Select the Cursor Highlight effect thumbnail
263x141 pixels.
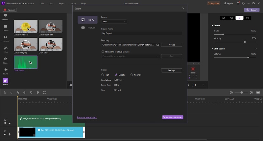[26, 27]
